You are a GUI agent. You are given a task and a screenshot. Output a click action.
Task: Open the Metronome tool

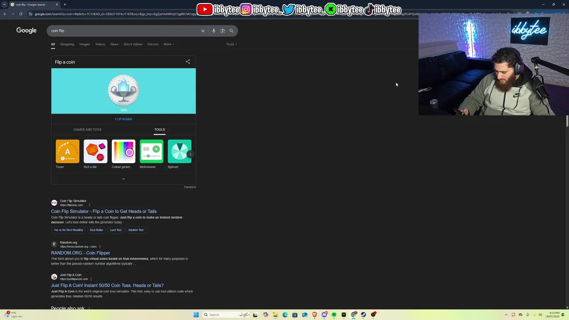(x=151, y=154)
